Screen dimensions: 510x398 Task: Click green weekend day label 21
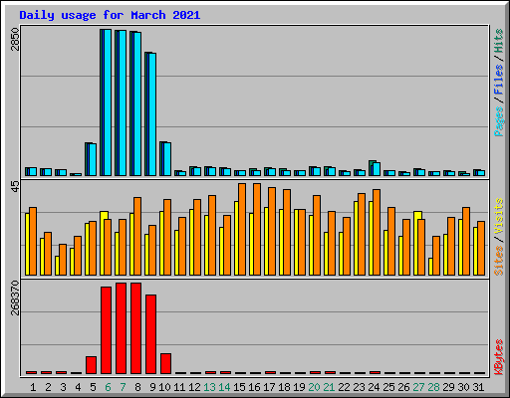(x=329, y=387)
